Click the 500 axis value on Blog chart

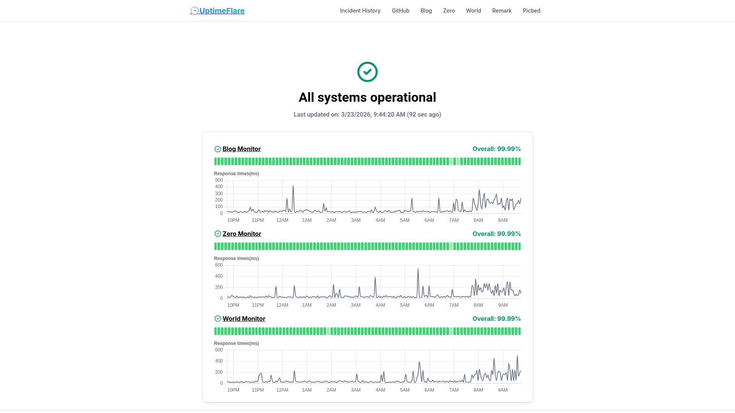tap(219, 180)
